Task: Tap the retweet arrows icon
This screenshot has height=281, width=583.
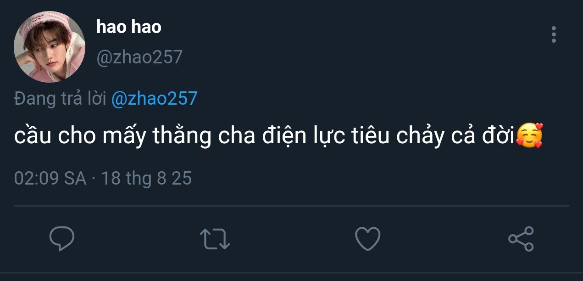Action: point(215,239)
